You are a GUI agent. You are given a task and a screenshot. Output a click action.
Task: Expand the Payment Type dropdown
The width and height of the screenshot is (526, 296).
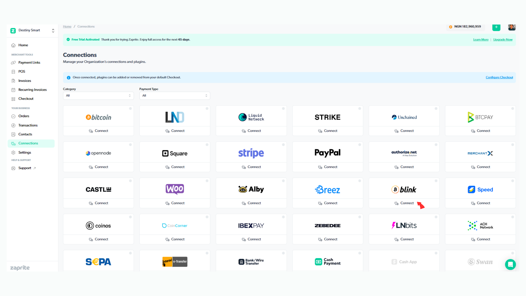175,96
